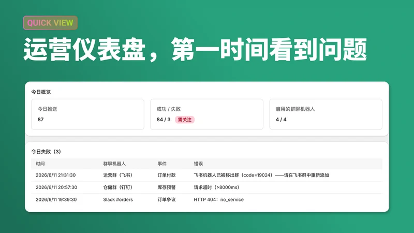The image size is (414, 233).
Task: Click the 需关注 warning badge
Action: click(x=185, y=120)
